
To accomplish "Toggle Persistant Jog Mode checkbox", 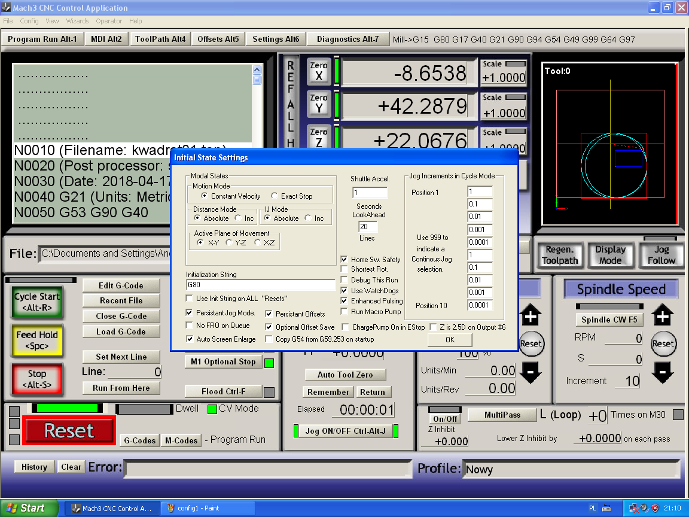I will point(190,312).
